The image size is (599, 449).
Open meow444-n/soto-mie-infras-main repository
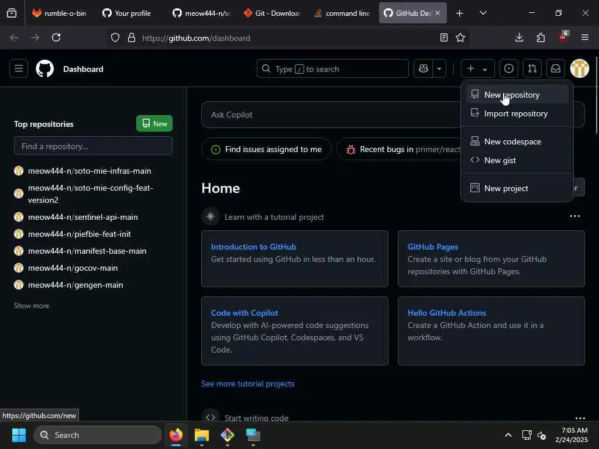pos(89,171)
